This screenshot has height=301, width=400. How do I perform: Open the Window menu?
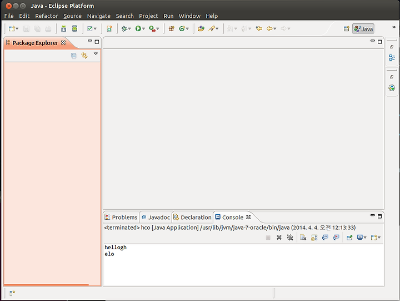click(189, 16)
